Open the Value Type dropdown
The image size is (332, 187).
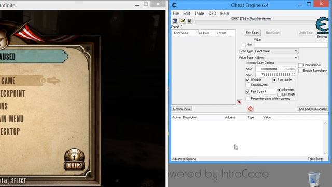click(276, 58)
